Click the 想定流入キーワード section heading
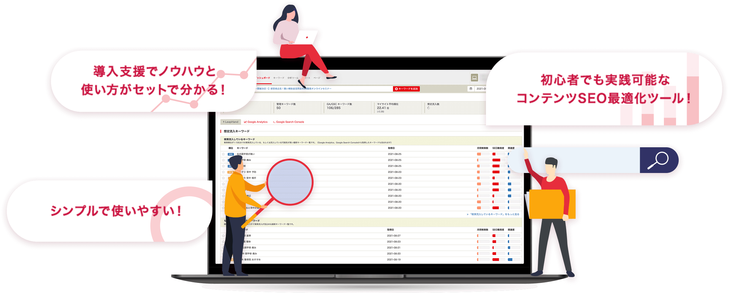This screenshot has height=293, width=729. click(237, 131)
